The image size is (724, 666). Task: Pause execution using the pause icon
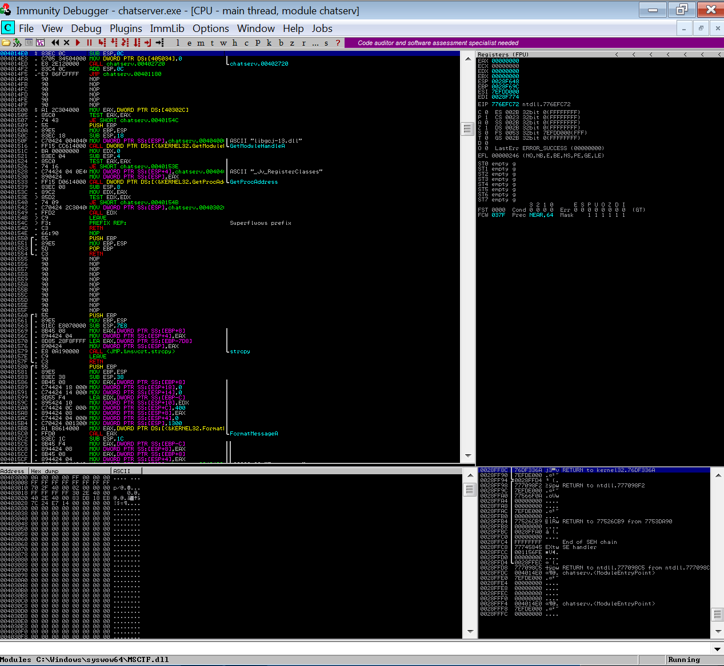(89, 42)
